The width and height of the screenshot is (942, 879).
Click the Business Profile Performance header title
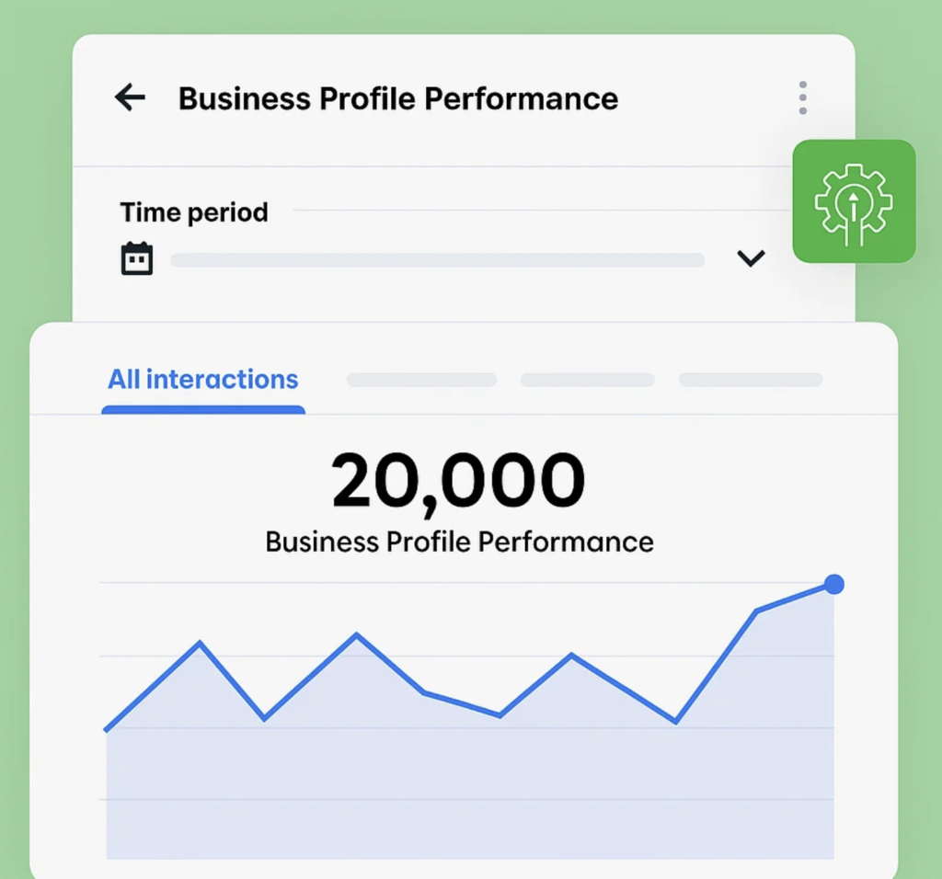click(398, 98)
